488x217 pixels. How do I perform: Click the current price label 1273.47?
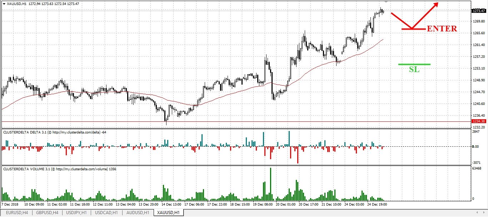[x=479, y=11]
